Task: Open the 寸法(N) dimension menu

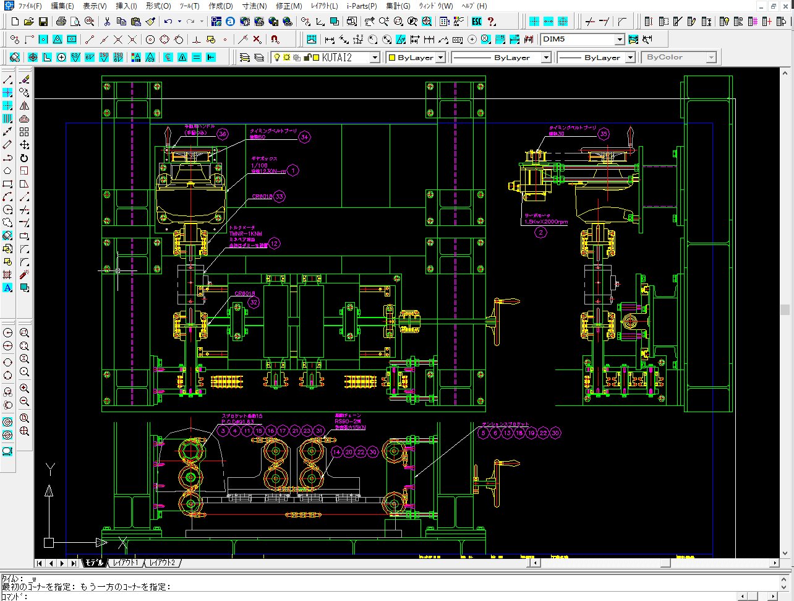Action: click(254, 6)
